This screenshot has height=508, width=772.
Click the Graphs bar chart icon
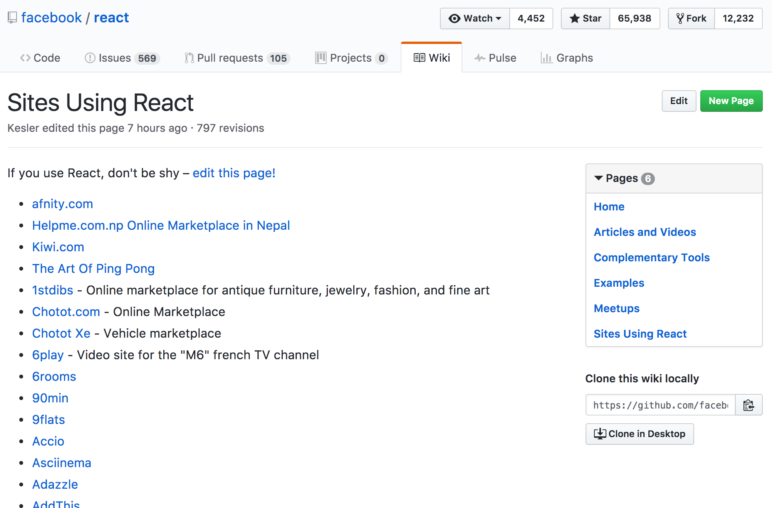click(546, 58)
